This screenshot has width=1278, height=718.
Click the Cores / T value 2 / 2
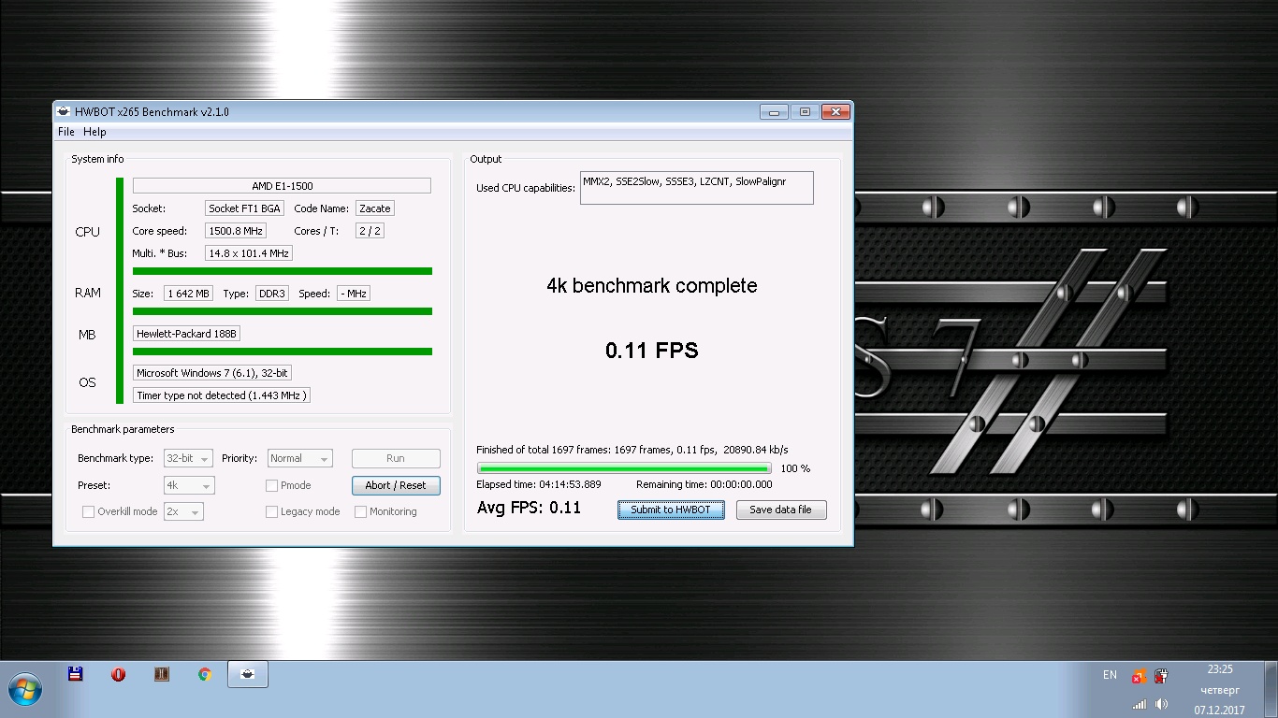point(370,231)
